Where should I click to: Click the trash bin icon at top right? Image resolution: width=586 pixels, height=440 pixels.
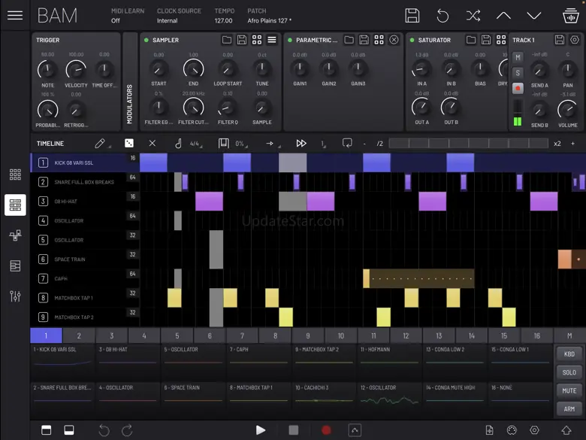(570, 16)
